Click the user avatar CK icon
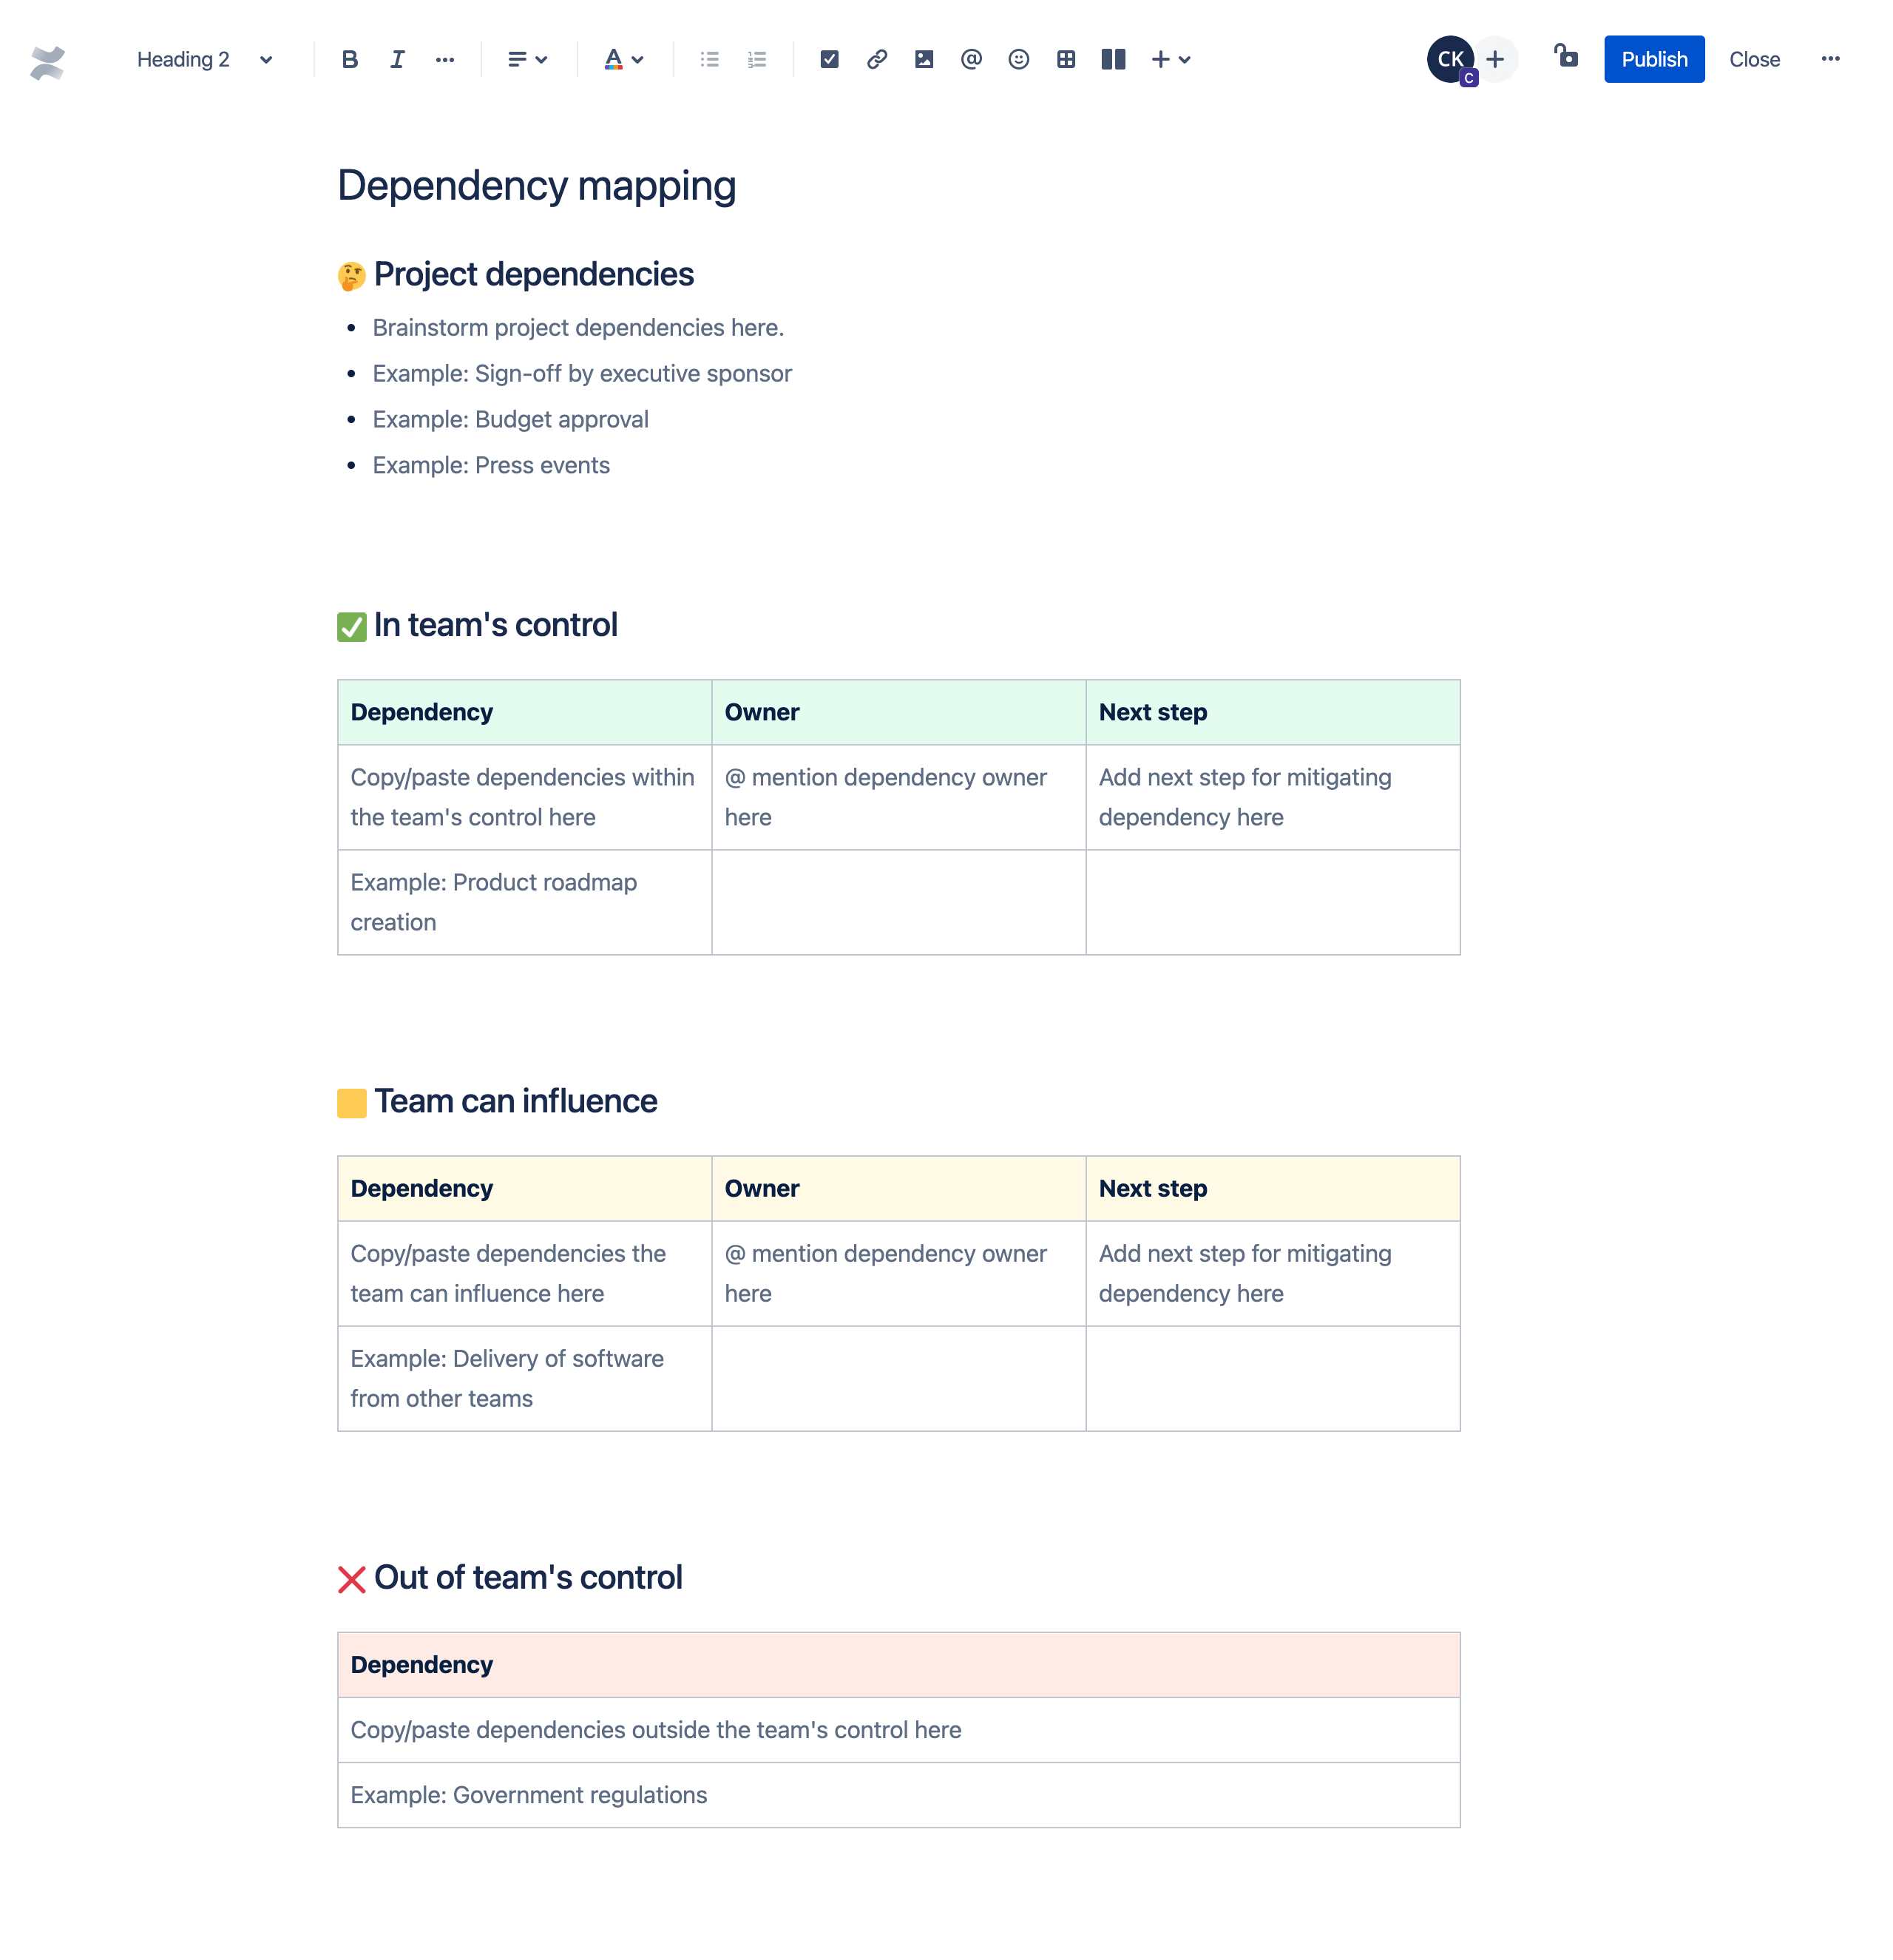Image resolution: width=1893 pixels, height=1960 pixels. pos(1447,59)
